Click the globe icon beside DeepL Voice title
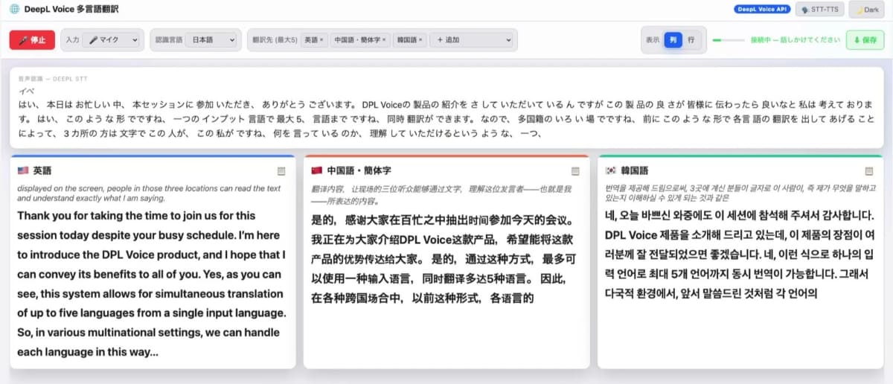The height and width of the screenshot is (384, 893). (x=14, y=9)
